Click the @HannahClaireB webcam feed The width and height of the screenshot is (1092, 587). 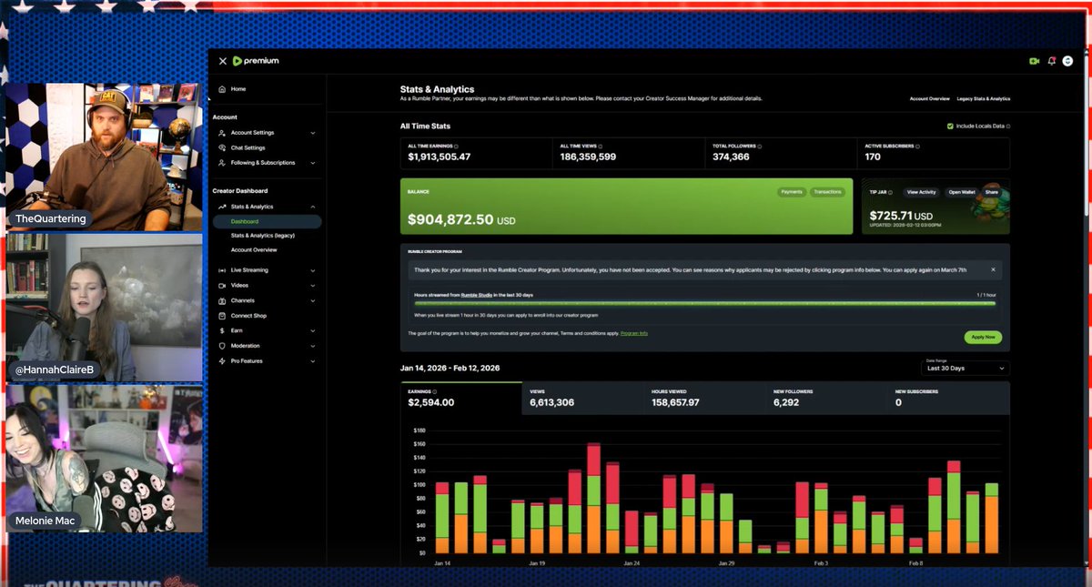(104, 308)
